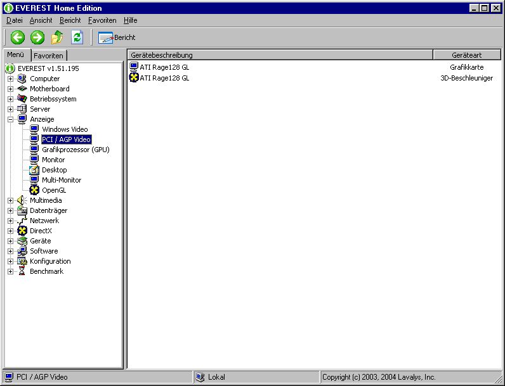Click the Konfiguration gear icon
The height and width of the screenshot is (386, 505).
pyautogui.click(x=22, y=261)
